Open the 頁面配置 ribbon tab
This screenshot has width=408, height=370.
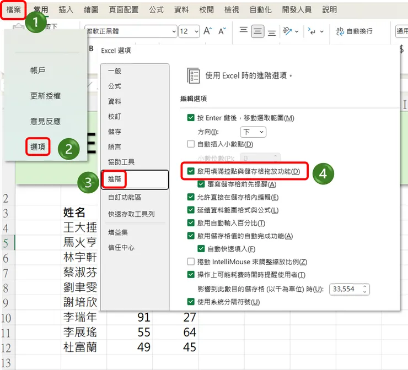(124, 10)
